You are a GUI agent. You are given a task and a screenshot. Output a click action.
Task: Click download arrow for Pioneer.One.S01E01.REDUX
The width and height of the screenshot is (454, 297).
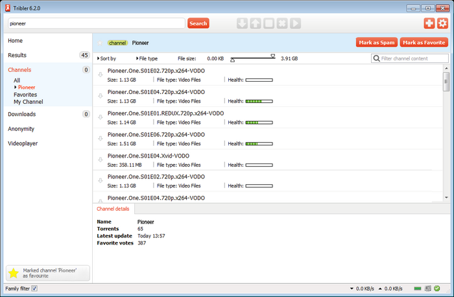tap(101, 117)
